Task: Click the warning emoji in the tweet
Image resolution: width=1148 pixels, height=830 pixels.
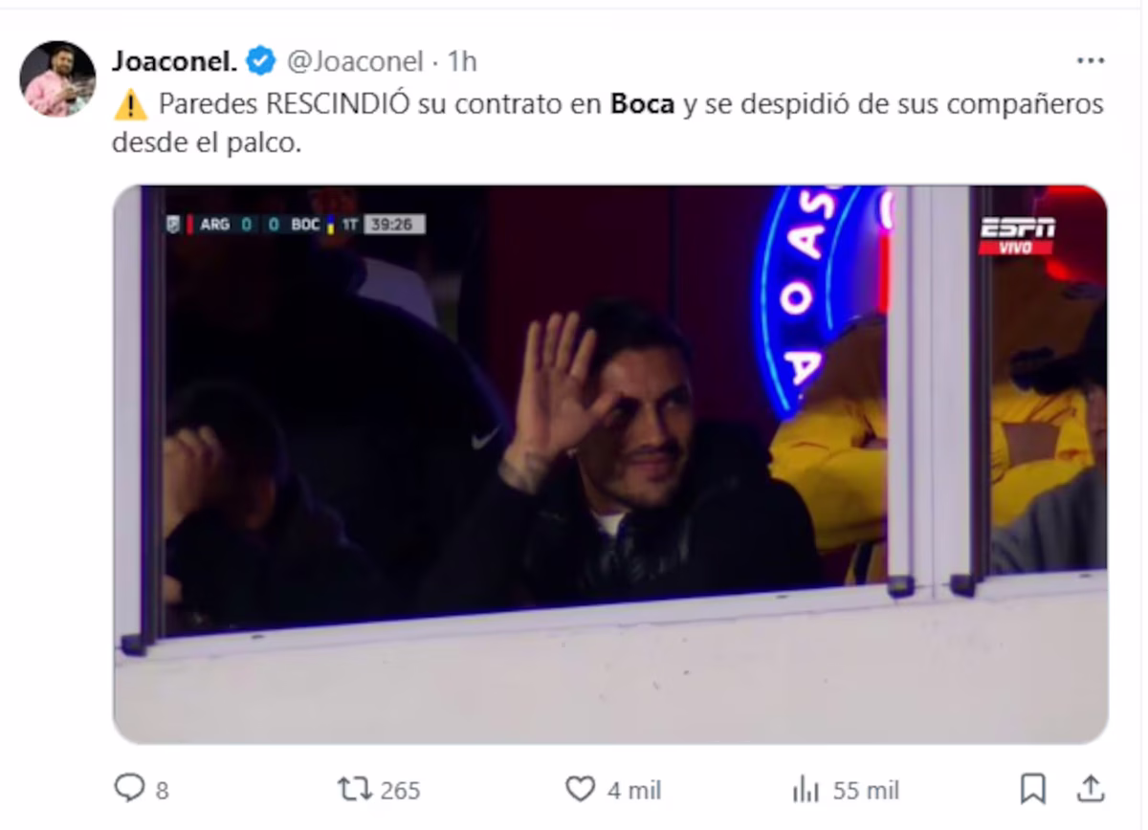Action: (x=130, y=104)
